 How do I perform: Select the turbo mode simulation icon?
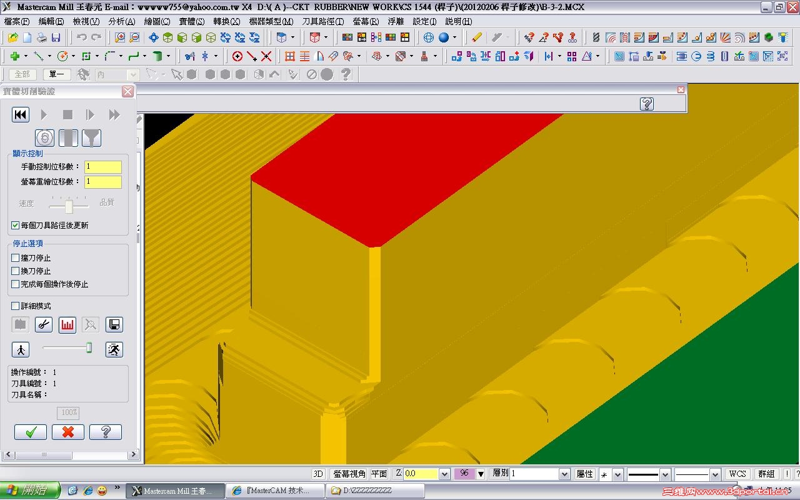[44, 137]
